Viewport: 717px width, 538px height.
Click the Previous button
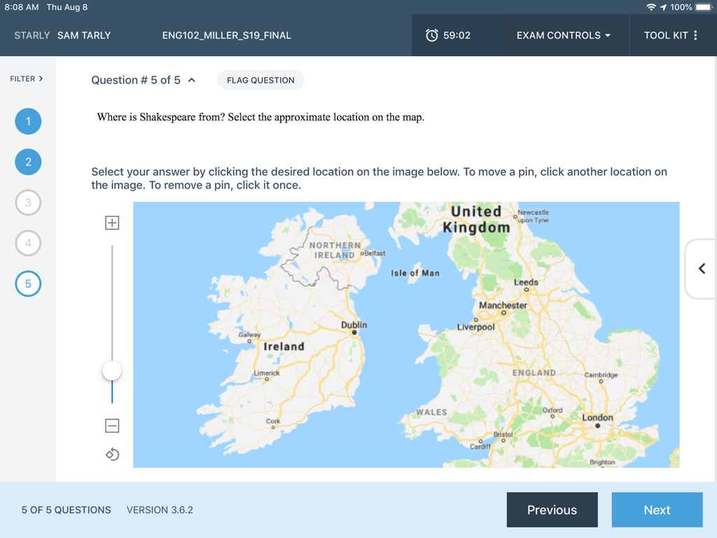(552, 510)
